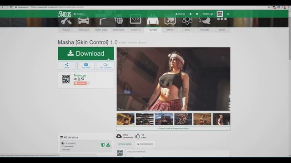
Task: Click the author's QR avatar in profile card
Action: point(66,79)
